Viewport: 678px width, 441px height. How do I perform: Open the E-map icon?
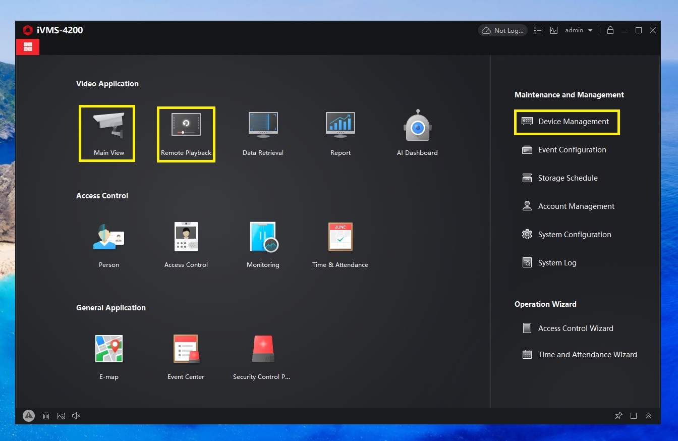click(109, 349)
